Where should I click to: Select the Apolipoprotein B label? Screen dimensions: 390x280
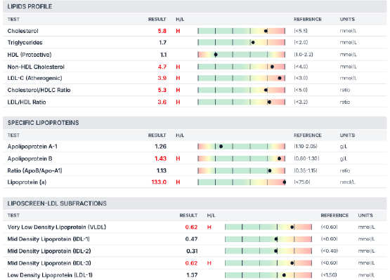(30, 159)
